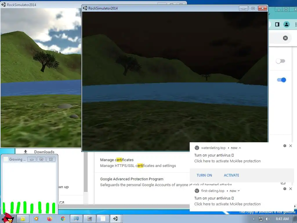Screen dimensions: 297x223
Task: Close the front RockSimulator2014 window
Action: (262, 8)
